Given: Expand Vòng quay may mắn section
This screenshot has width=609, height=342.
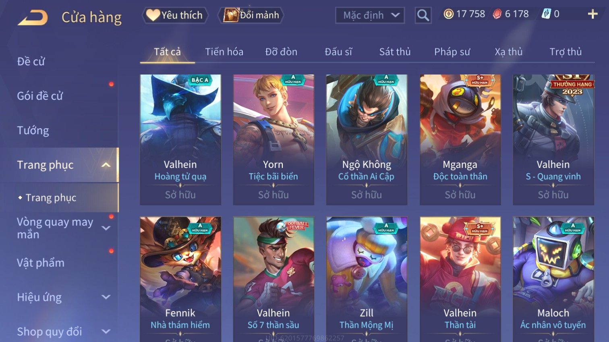Looking at the screenshot, I should point(106,228).
